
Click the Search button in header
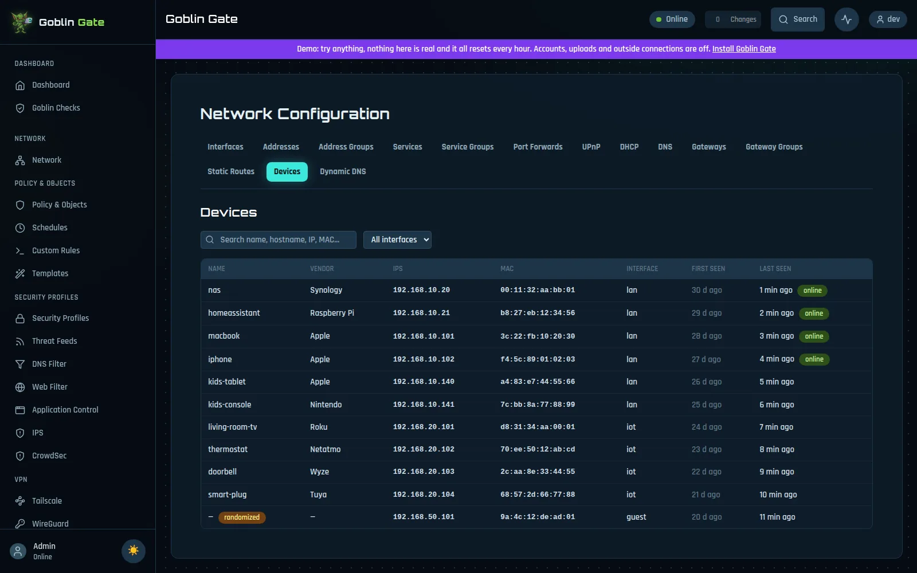click(x=798, y=19)
